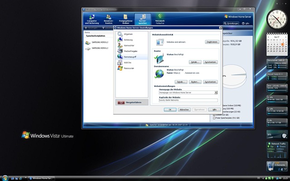Select Sicherung monitor icon in settings list
Viewport: 290px width, 181px height.
(120, 40)
